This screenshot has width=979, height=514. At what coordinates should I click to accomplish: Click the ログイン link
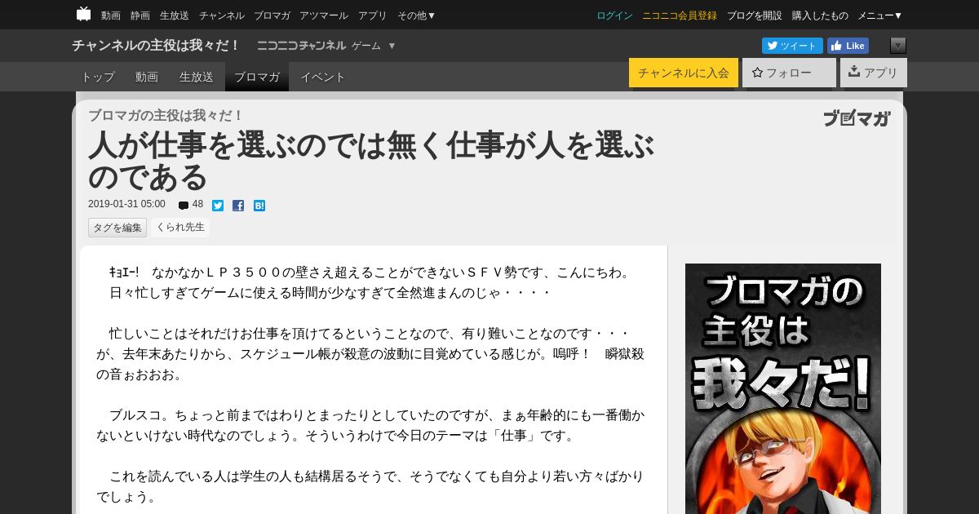pos(614,16)
